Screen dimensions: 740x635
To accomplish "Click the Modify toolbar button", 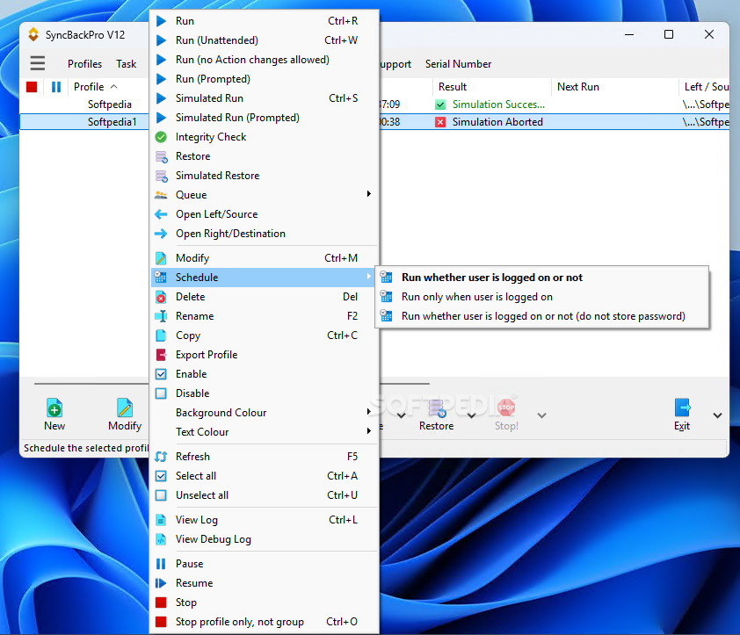I will [x=125, y=415].
